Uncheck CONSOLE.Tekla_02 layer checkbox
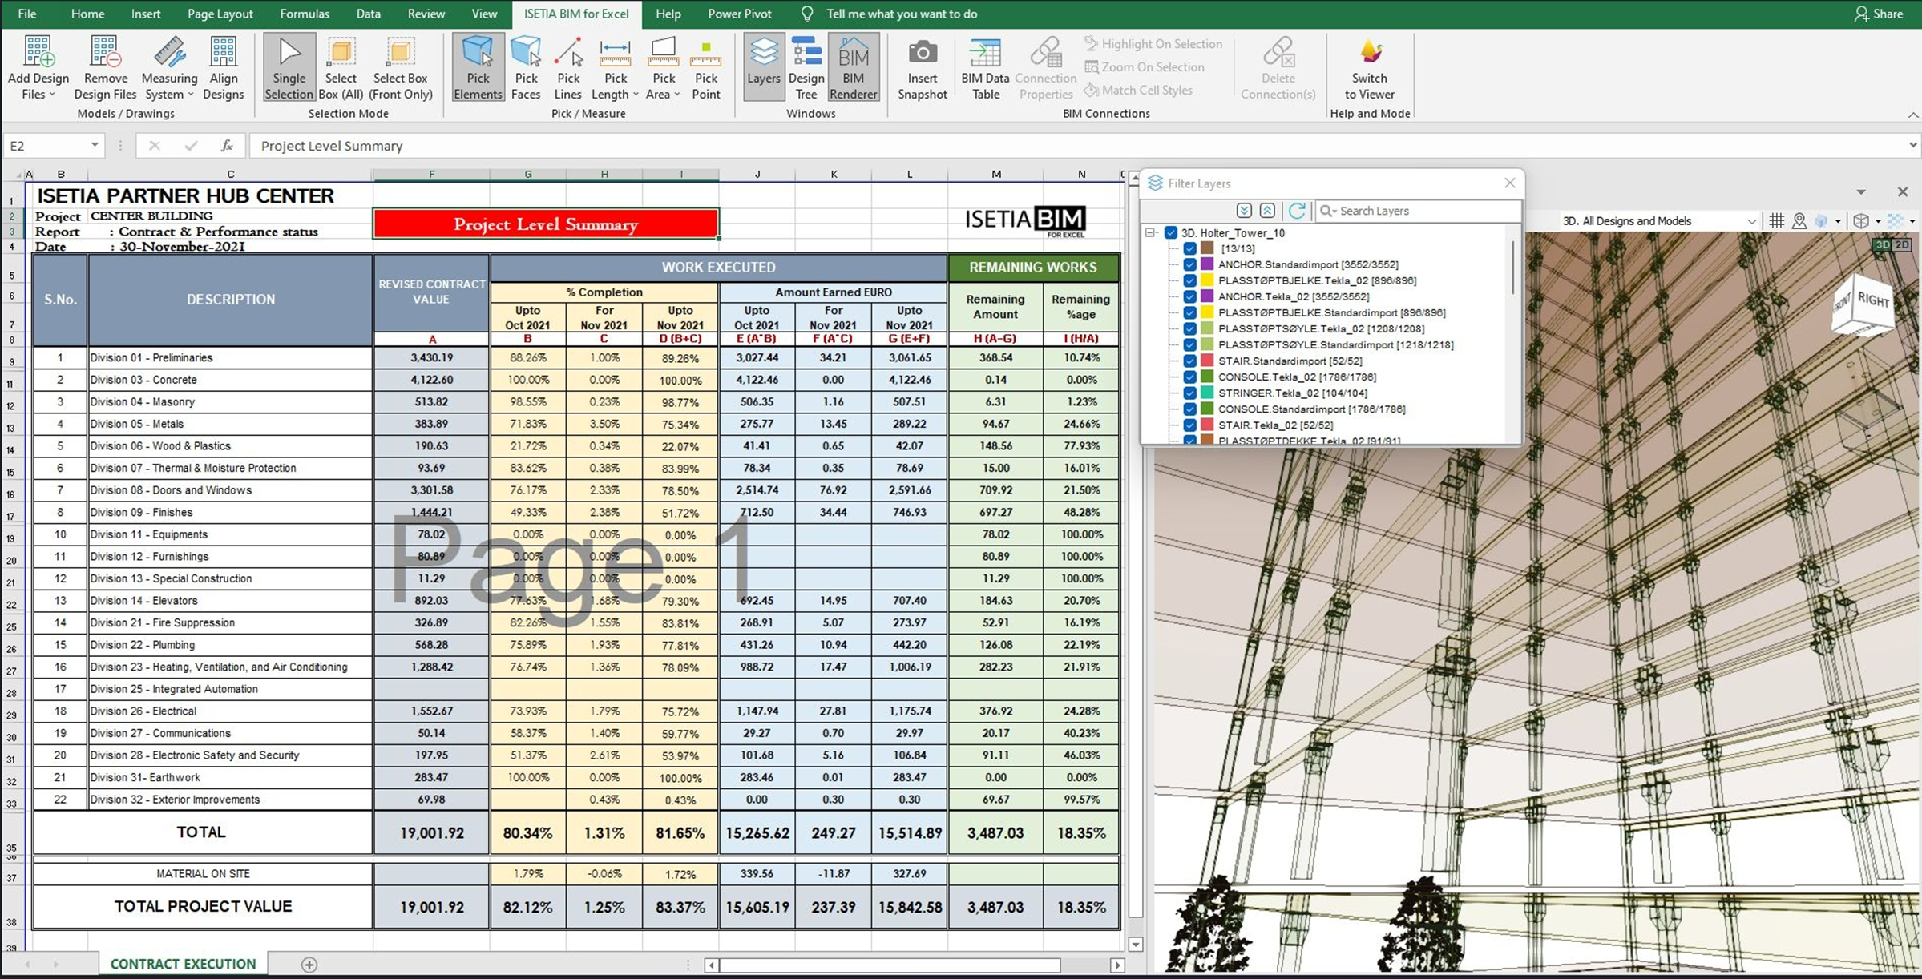 (x=1189, y=377)
